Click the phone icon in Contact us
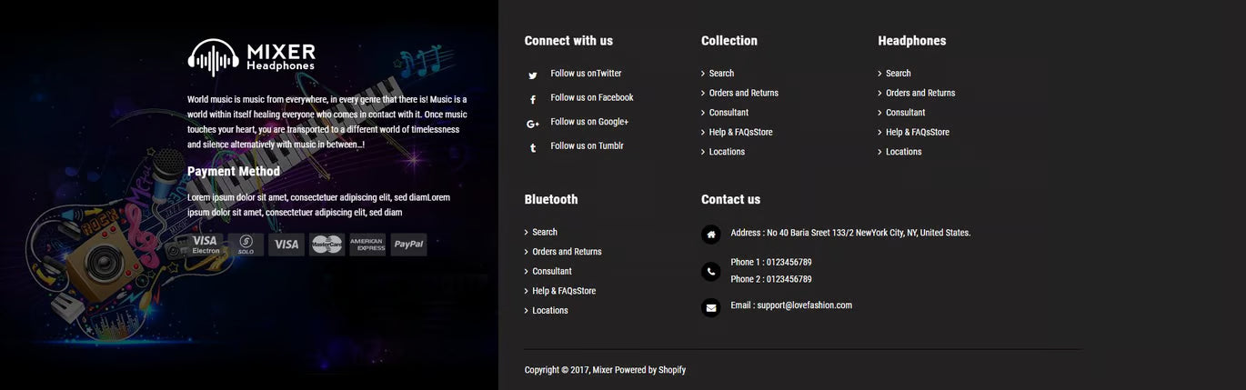This screenshot has height=390, width=1246. [711, 271]
